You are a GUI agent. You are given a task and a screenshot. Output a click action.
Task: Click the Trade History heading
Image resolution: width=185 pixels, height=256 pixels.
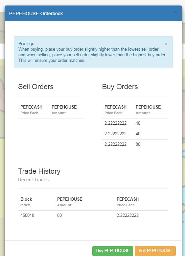click(39, 171)
